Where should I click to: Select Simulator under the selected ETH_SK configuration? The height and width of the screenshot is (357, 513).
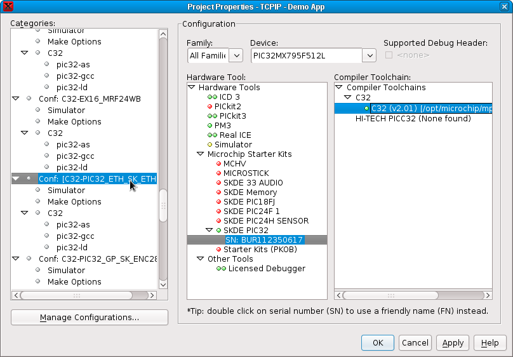click(66, 191)
